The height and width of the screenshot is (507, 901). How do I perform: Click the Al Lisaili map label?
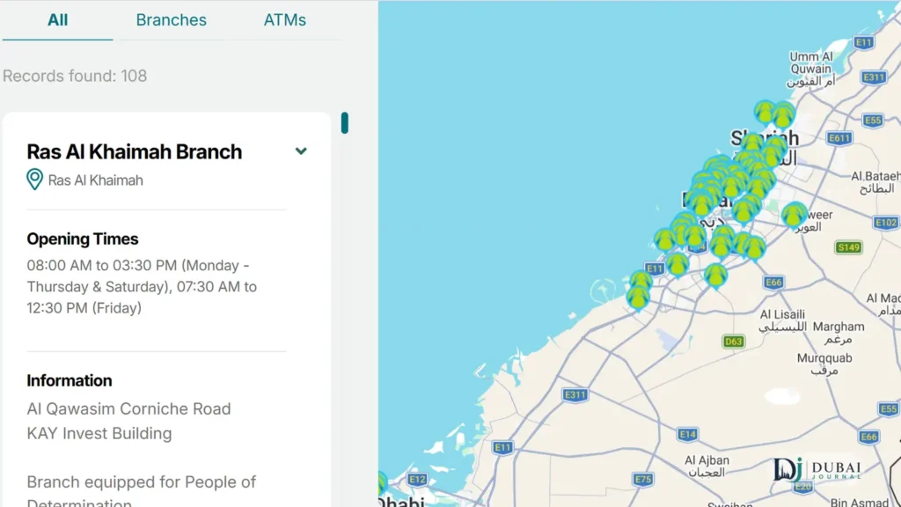[x=782, y=320]
